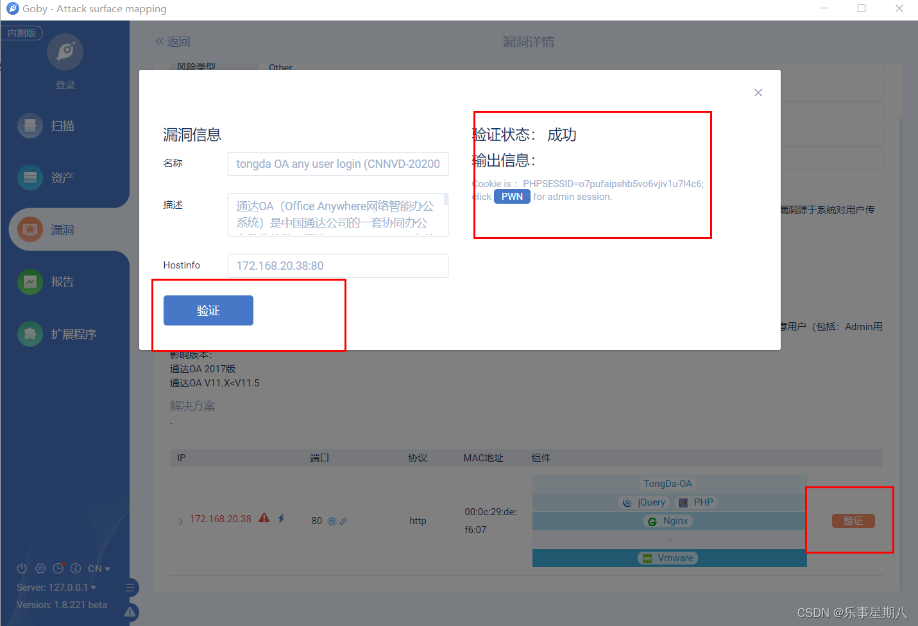
Task: Click the 返回 back link
Action: [x=173, y=42]
